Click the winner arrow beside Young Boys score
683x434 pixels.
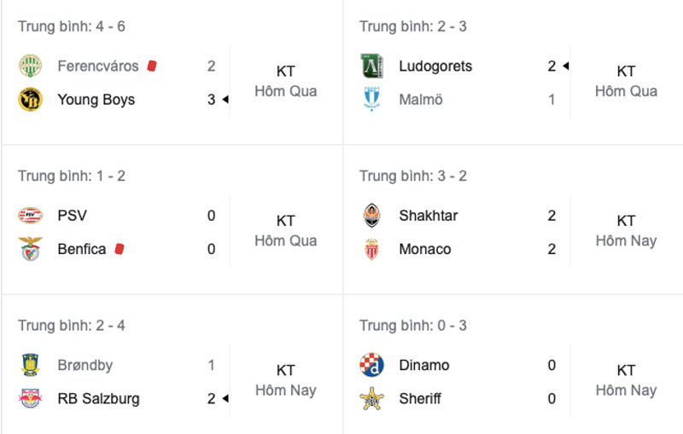tap(225, 100)
